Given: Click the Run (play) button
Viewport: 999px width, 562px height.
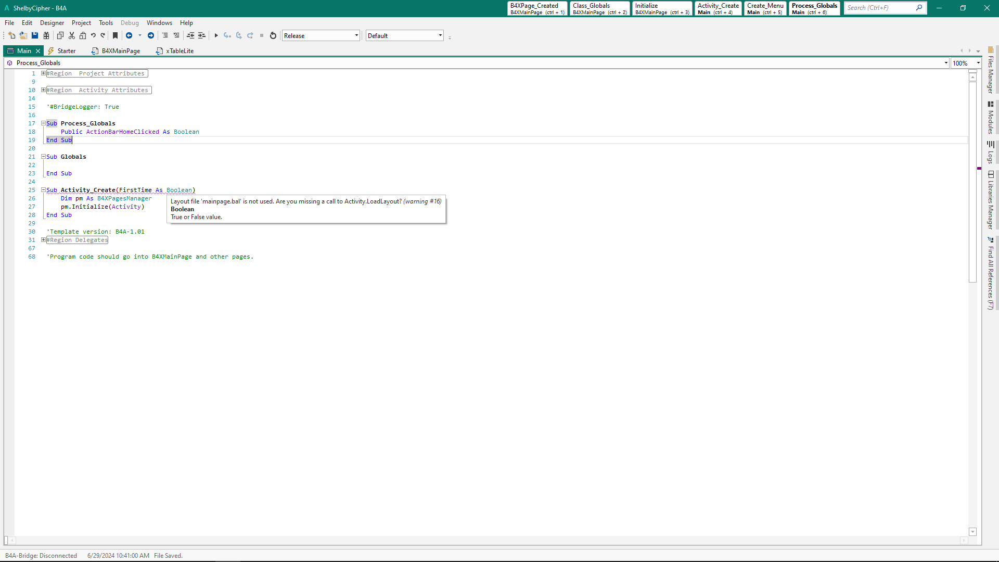Looking at the screenshot, I should click(x=216, y=36).
